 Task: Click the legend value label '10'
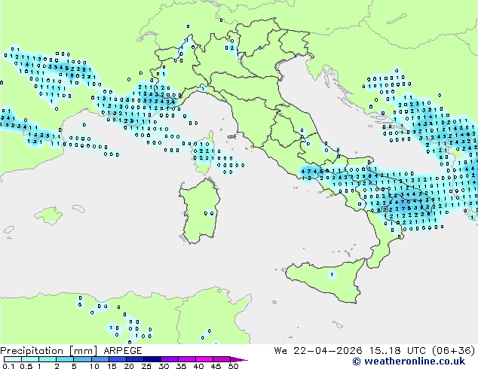click(x=94, y=366)
